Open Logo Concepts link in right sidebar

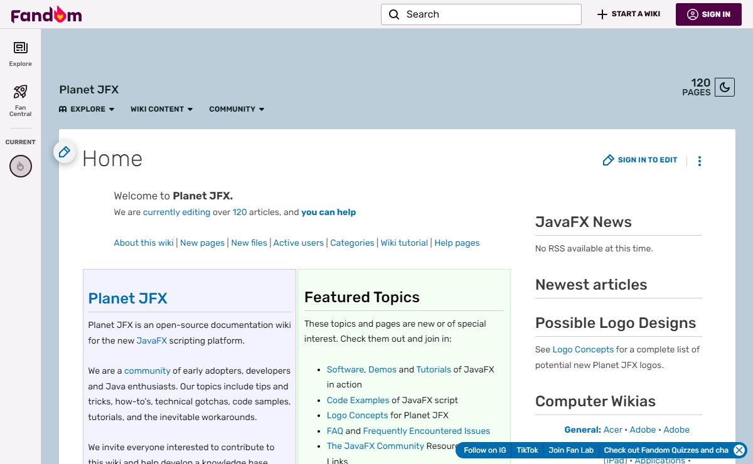coord(583,349)
